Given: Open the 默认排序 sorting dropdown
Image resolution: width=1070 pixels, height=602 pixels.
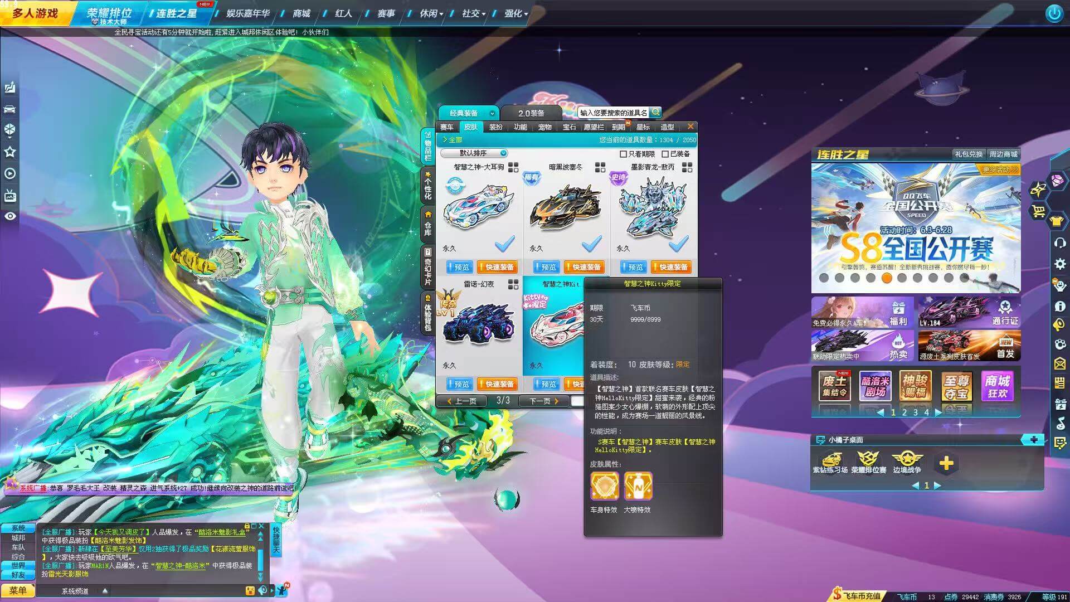Looking at the screenshot, I should [x=474, y=153].
